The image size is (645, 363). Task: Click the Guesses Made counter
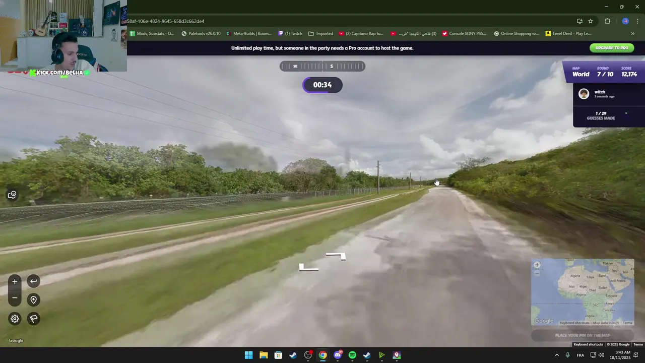[601, 116]
